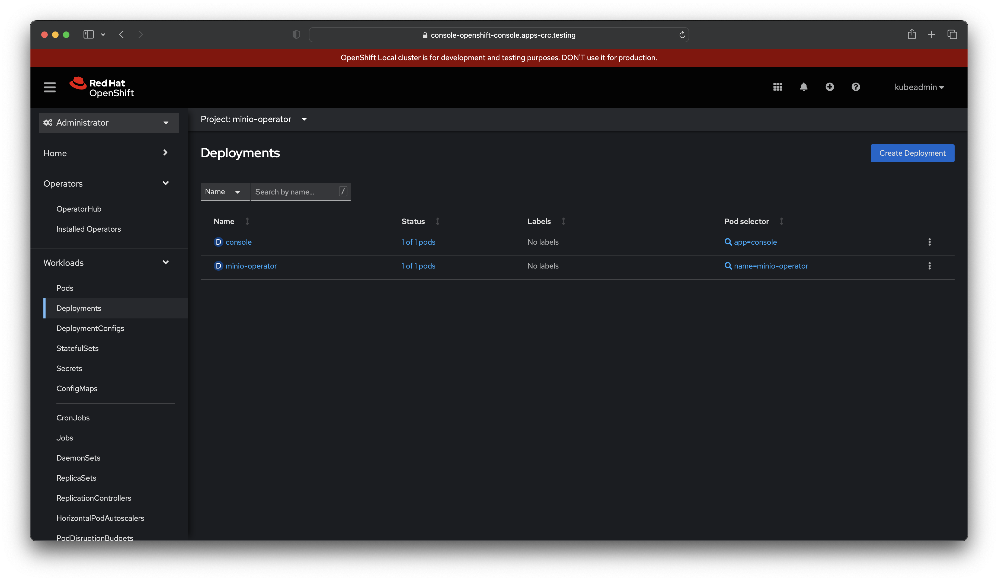Click minio-operator's 1 of 1 pods link
This screenshot has height=581, width=998.
pos(418,266)
